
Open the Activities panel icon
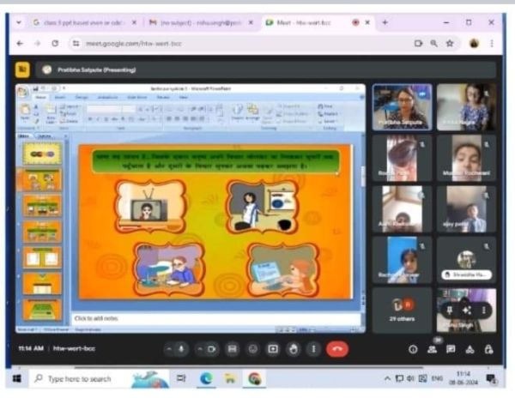[x=470, y=349]
